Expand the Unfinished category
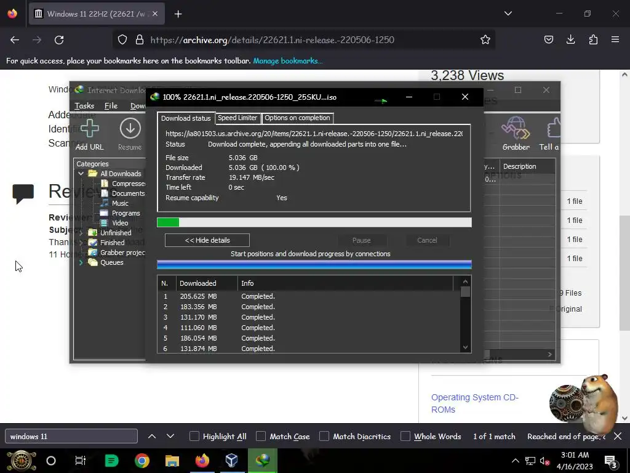The image size is (630, 473). (x=81, y=233)
